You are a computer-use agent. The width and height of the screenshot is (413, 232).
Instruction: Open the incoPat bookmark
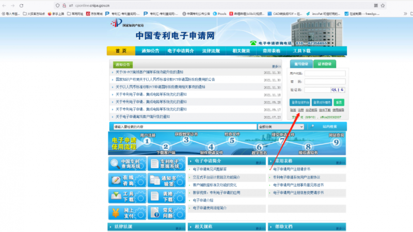(x=323, y=14)
